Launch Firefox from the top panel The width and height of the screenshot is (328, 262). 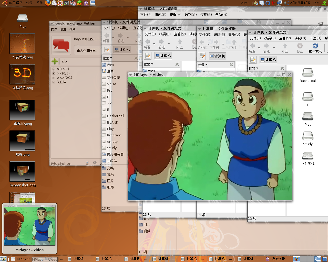pyautogui.click(x=48, y=3)
